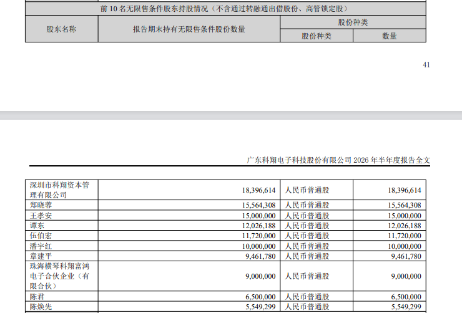
Task: Select shareholder name 陈君
Action: 37,297
